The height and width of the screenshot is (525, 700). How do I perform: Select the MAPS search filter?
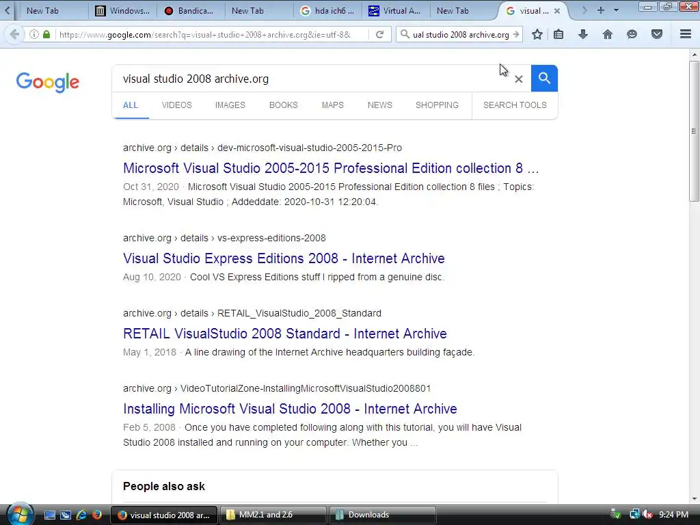(333, 105)
